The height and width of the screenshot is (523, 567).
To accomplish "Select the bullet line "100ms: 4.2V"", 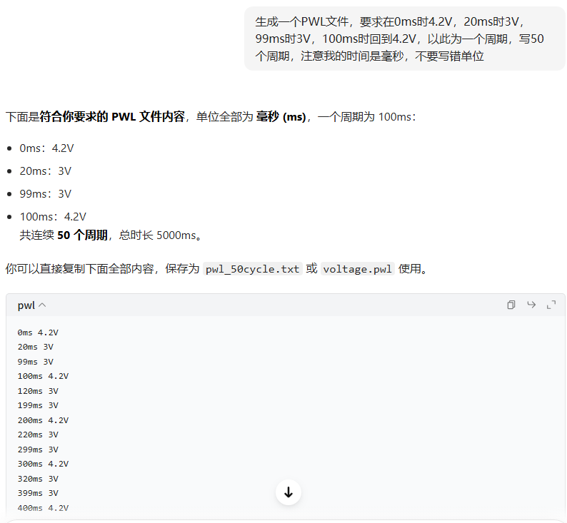I will point(53,216).
